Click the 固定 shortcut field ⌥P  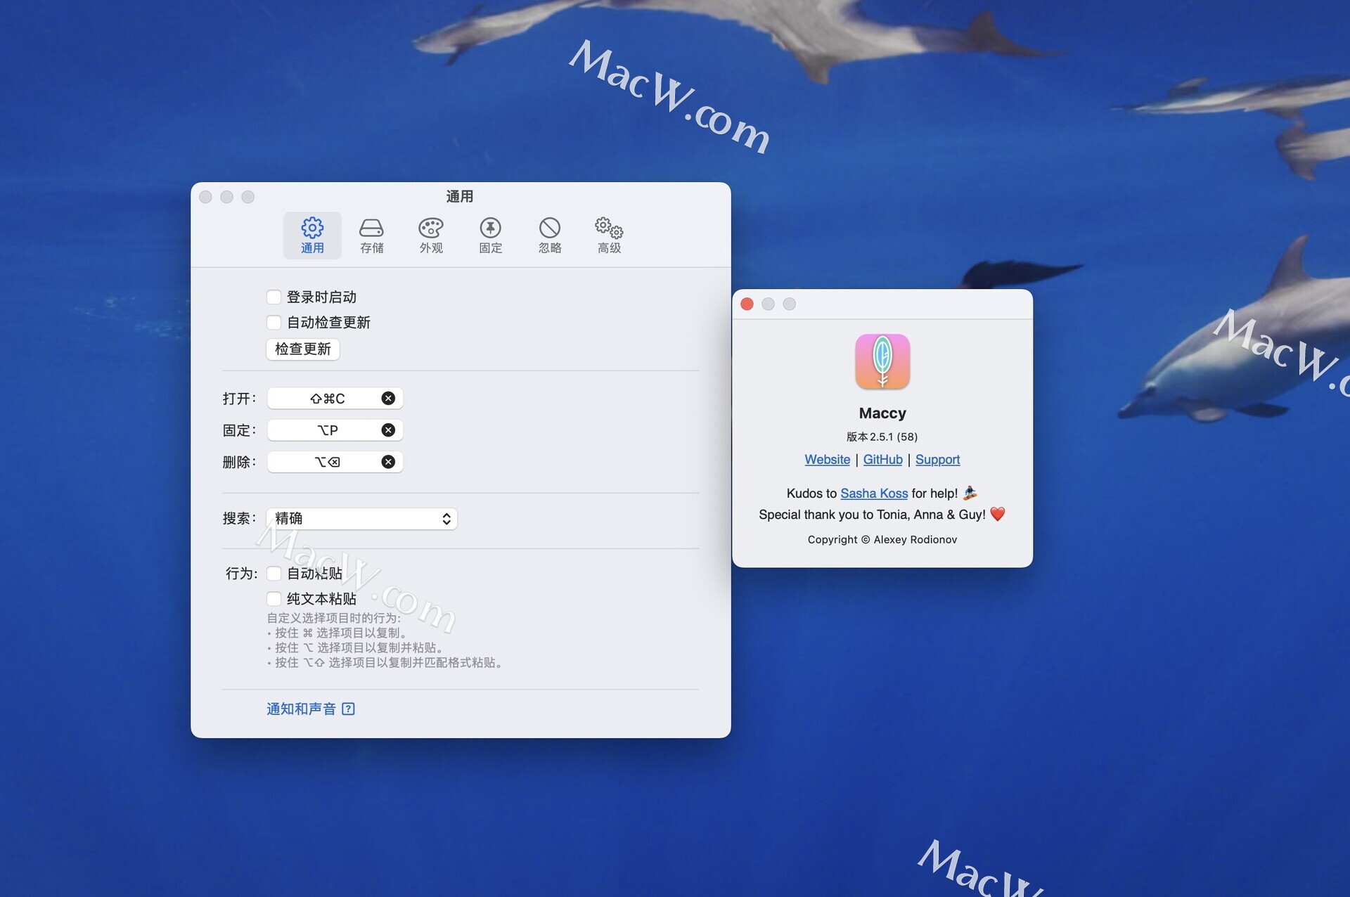click(335, 430)
